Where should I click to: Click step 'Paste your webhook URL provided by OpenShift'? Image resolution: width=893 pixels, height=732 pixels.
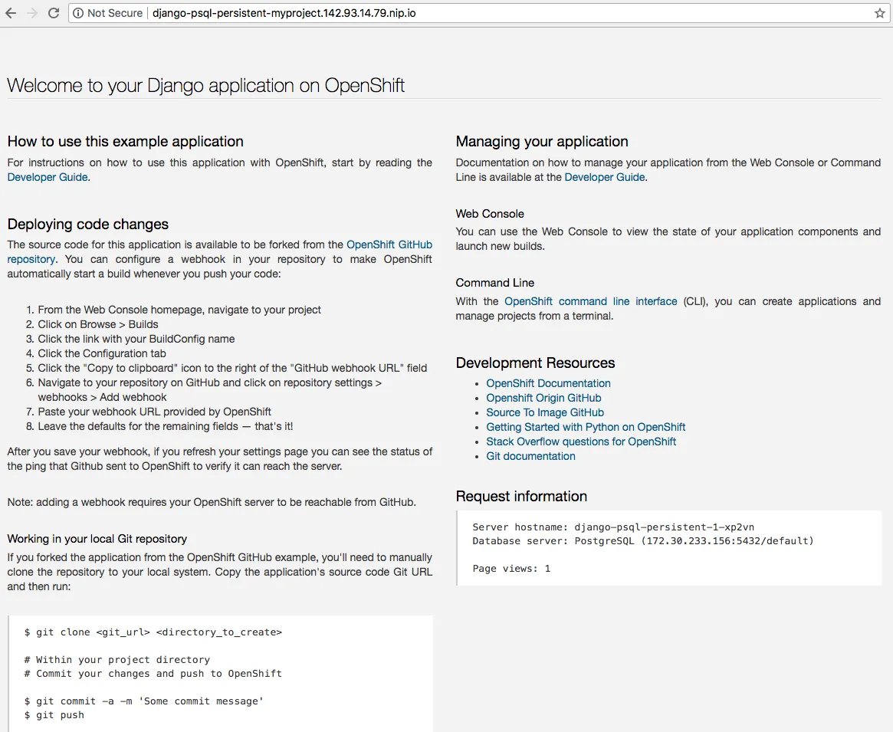coord(154,412)
